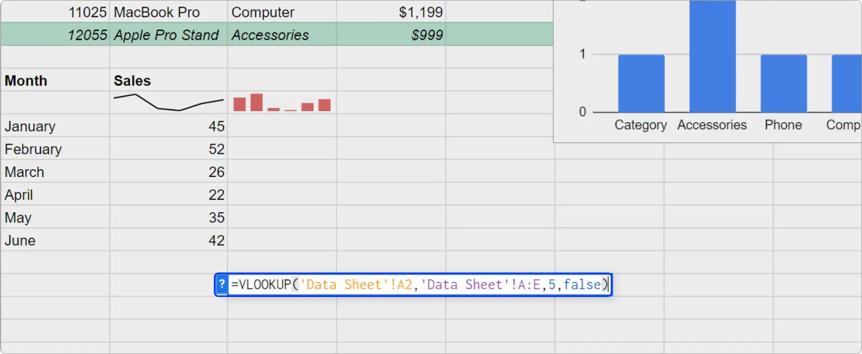Screen dimensions: 862x354
Task: Click the Phone bar in chart
Action: click(783, 84)
